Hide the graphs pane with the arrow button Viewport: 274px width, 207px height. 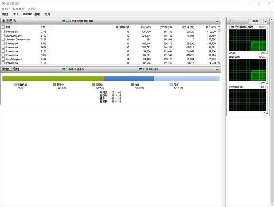pos(231,21)
